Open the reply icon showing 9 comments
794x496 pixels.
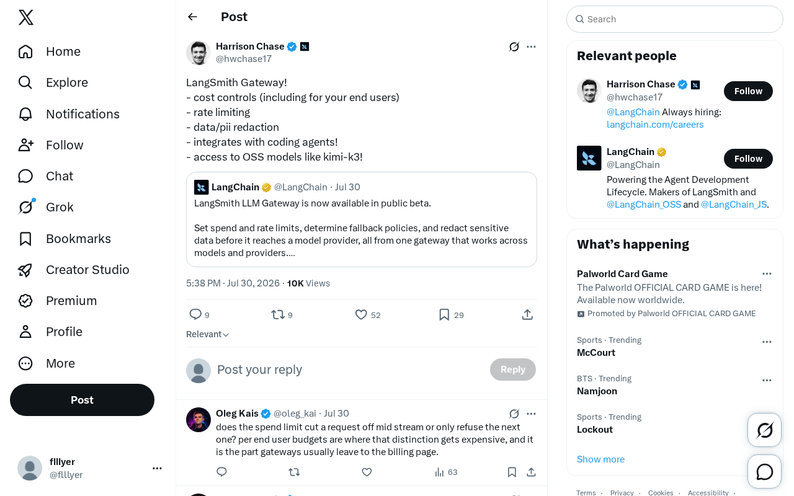coord(195,314)
